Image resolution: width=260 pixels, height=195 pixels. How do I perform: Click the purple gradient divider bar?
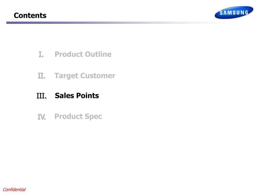(x=126, y=23)
